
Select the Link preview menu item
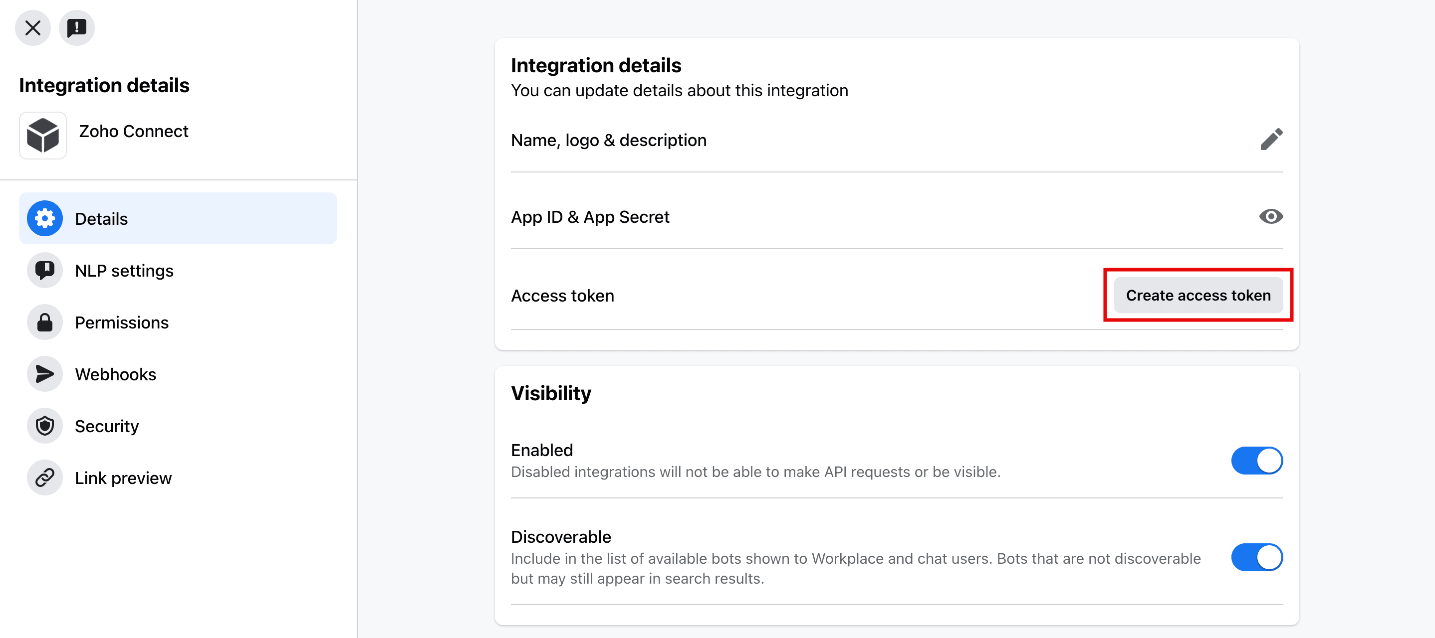[123, 478]
